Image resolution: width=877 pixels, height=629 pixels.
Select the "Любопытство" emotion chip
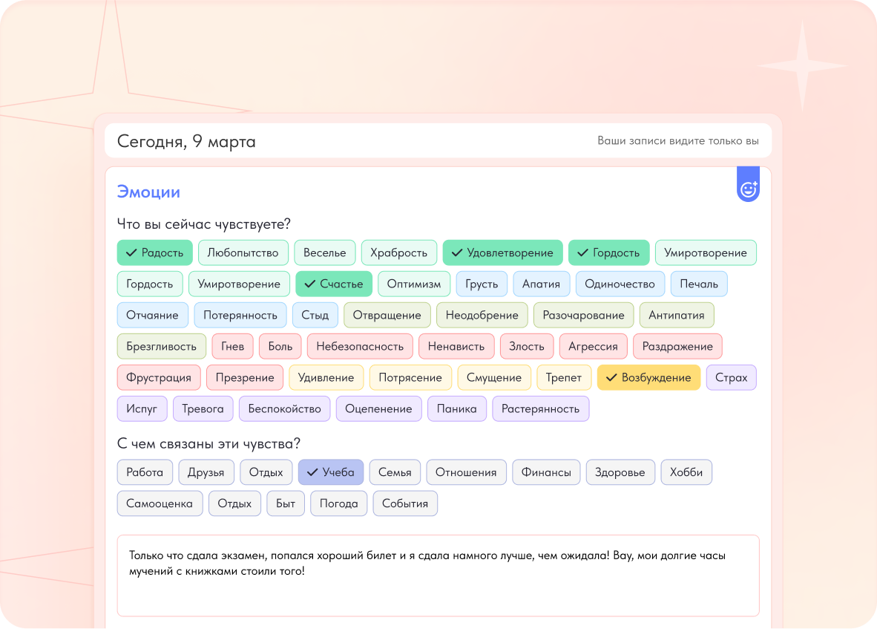243,252
